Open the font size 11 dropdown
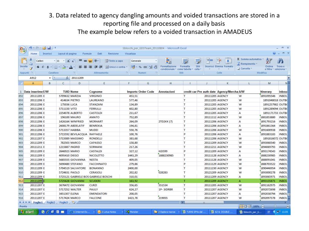The image size is (309, 231). coord(64,61)
